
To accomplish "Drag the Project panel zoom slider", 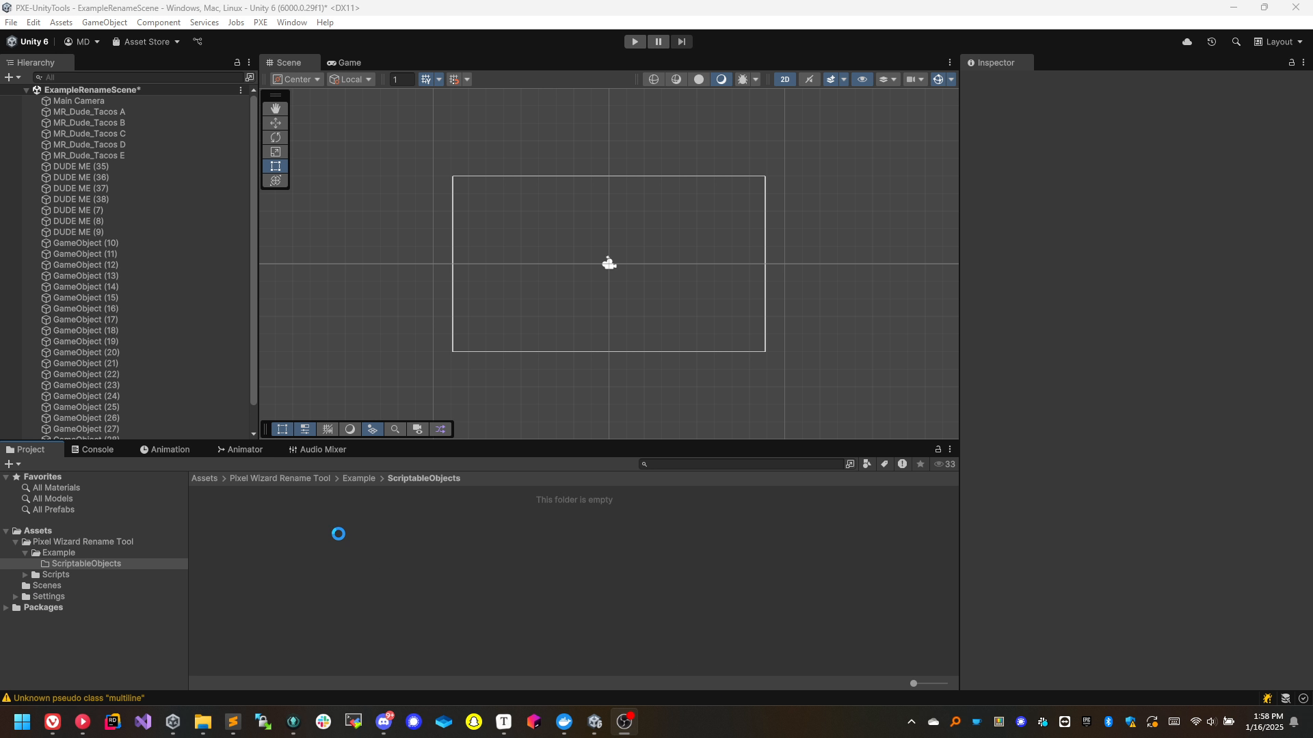I will pyautogui.click(x=914, y=683).
